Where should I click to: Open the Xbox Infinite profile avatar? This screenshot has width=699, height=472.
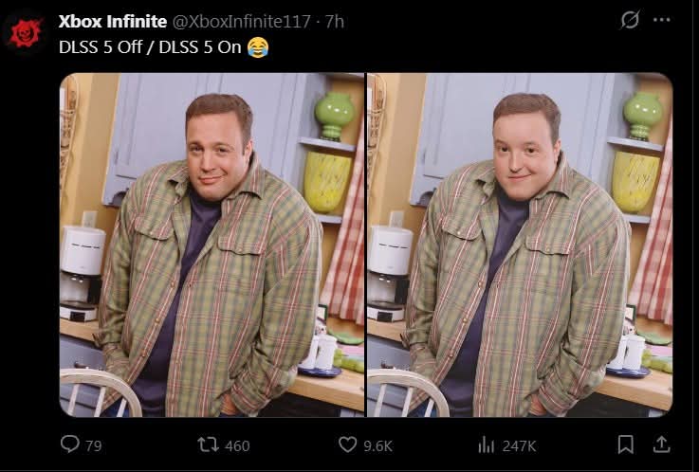tap(25, 32)
